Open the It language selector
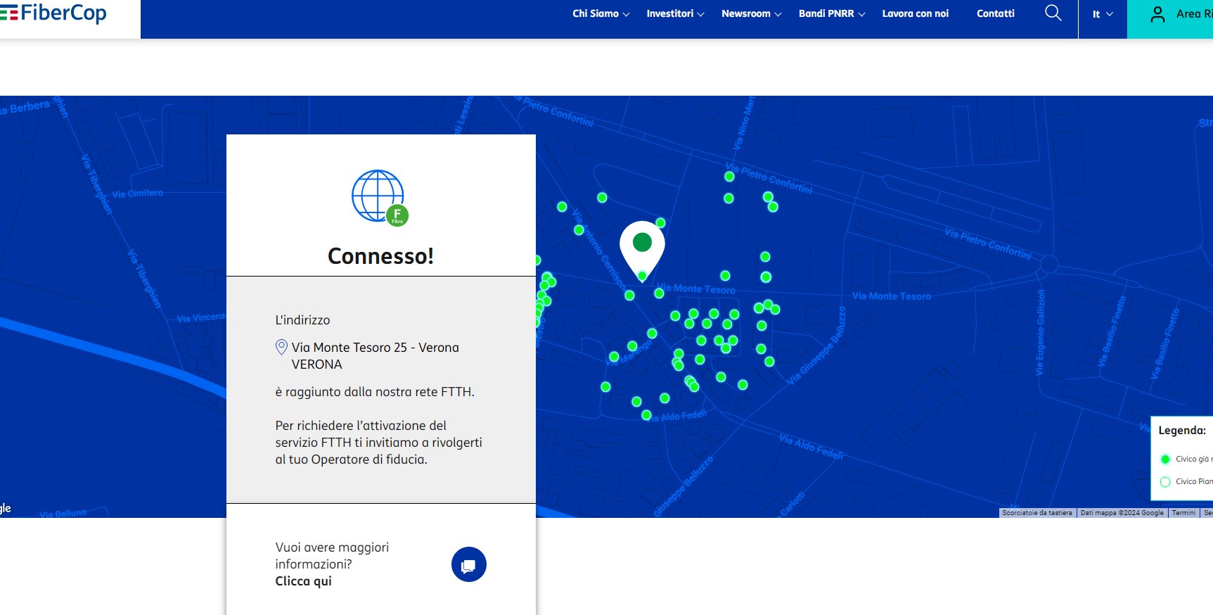This screenshot has width=1213, height=615. tap(1102, 14)
